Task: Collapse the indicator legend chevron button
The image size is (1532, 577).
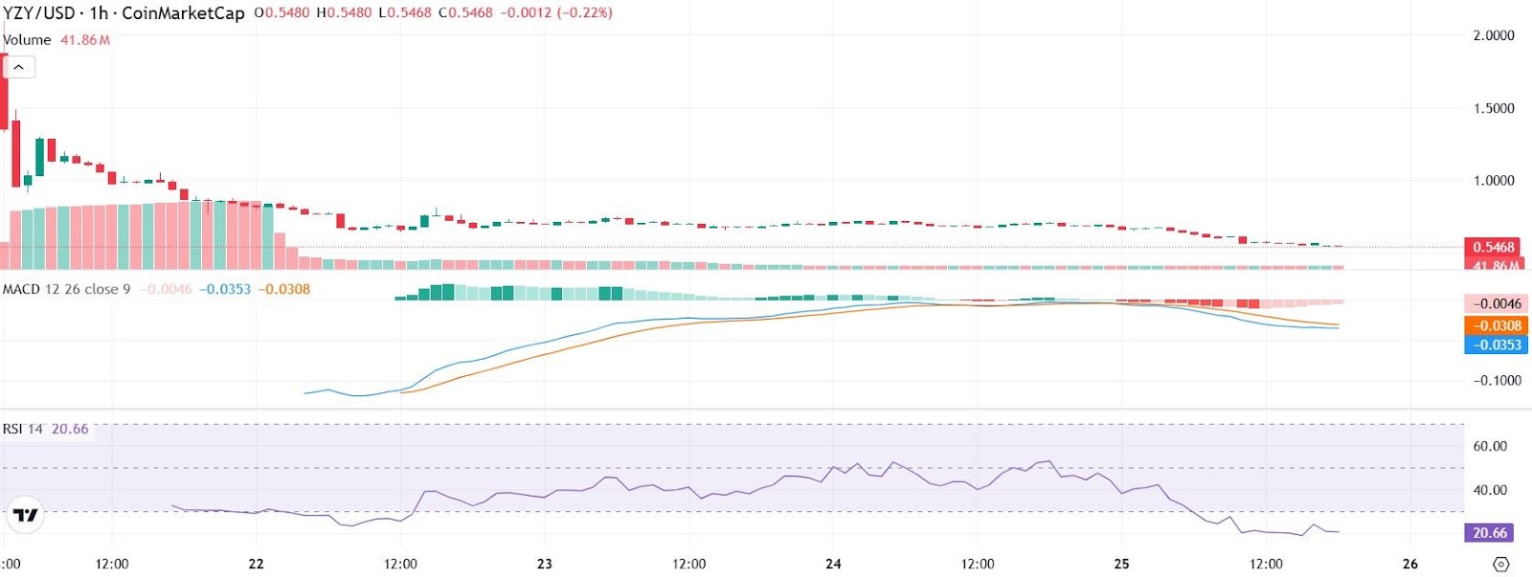Action: pos(18,67)
